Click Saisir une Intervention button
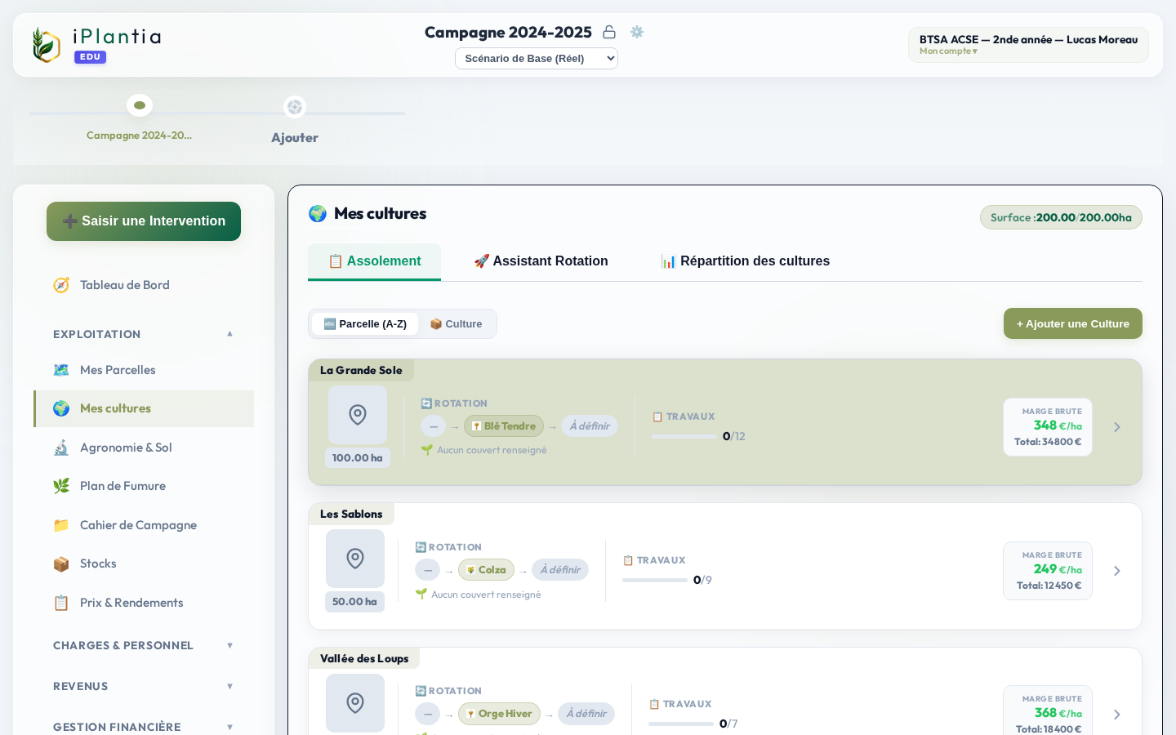Screen dimensions: 1176x735 [x=144, y=221]
